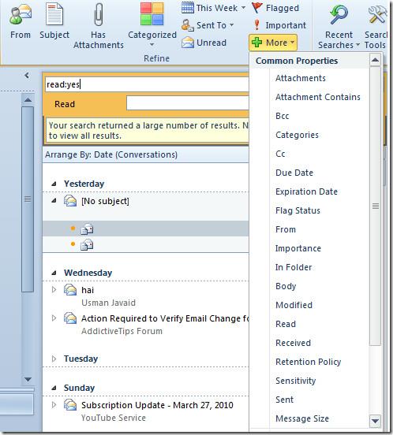This screenshot has width=393, height=435.
Task: Filter by Important exclamation icon
Action: [x=257, y=25]
